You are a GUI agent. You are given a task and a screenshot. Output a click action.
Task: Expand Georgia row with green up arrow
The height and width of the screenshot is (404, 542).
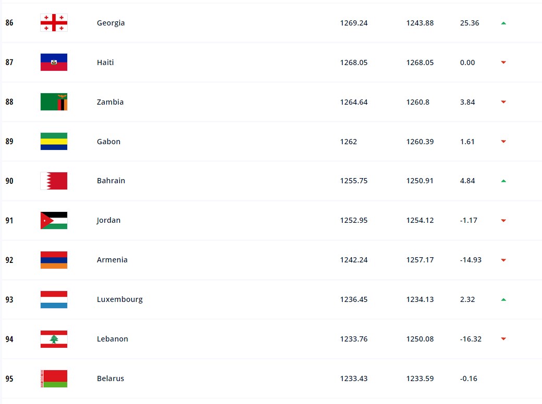(503, 23)
